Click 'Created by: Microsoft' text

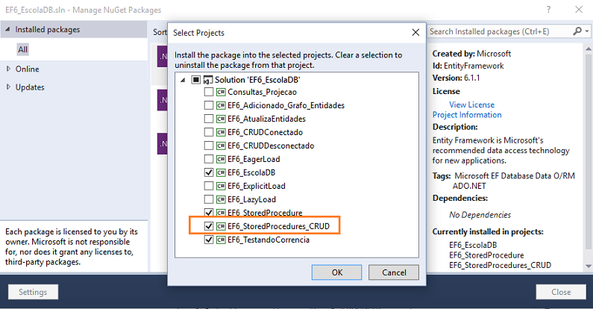click(471, 54)
